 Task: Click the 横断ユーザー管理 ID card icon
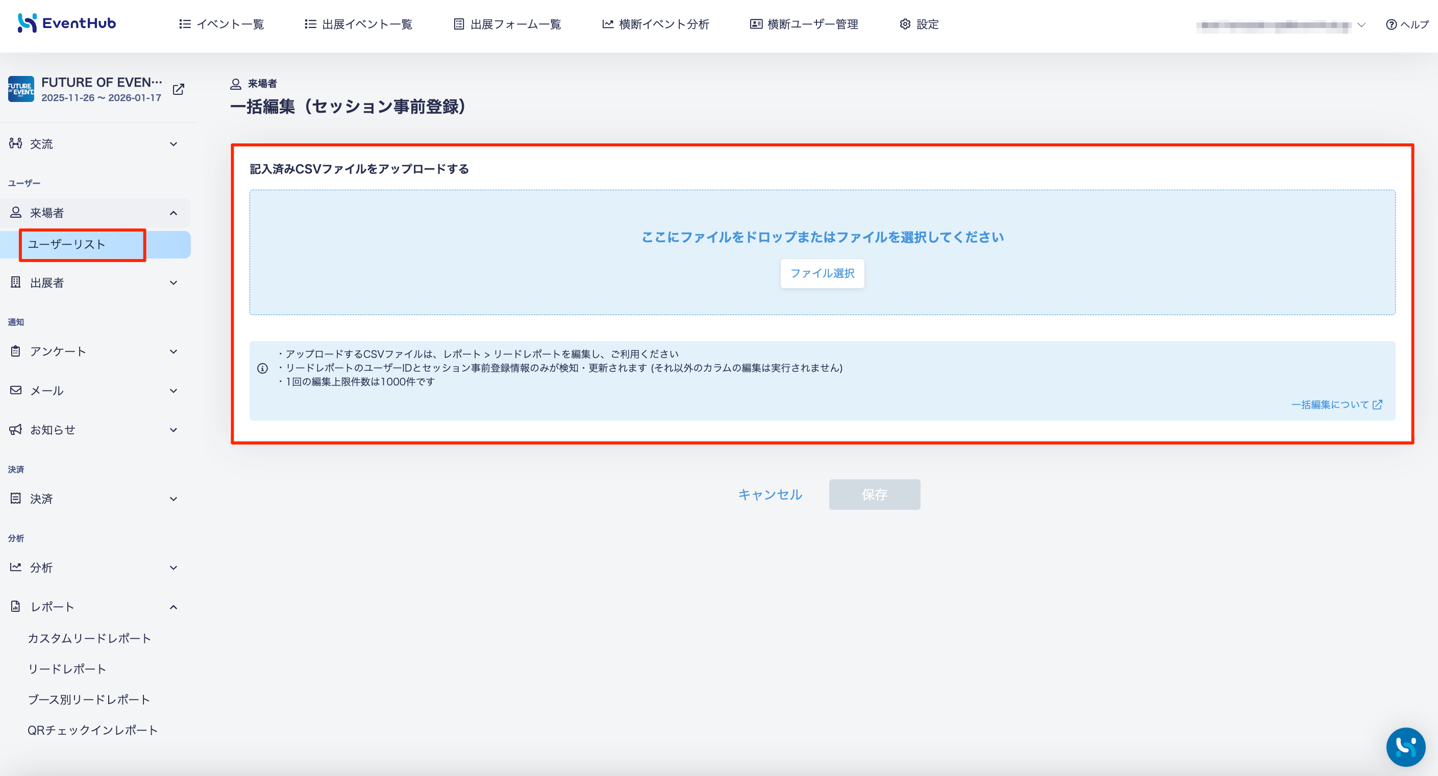tap(756, 24)
